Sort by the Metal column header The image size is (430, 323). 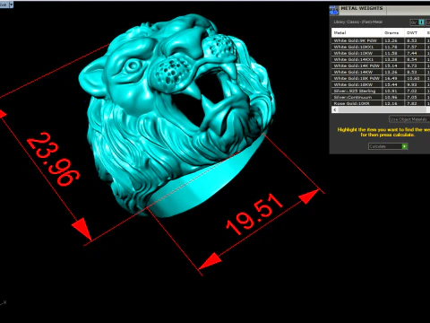(x=357, y=32)
